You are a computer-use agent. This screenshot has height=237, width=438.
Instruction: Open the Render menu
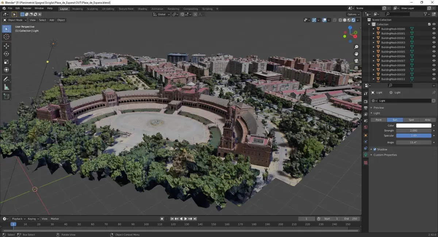pyautogui.click(x=27, y=8)
